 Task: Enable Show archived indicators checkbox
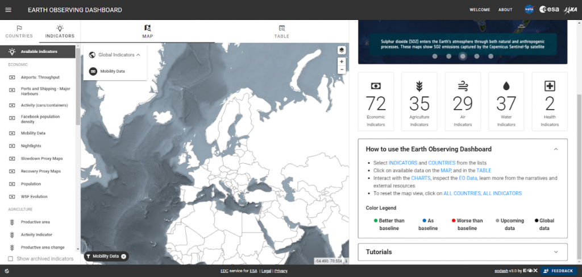pos(11,259)
